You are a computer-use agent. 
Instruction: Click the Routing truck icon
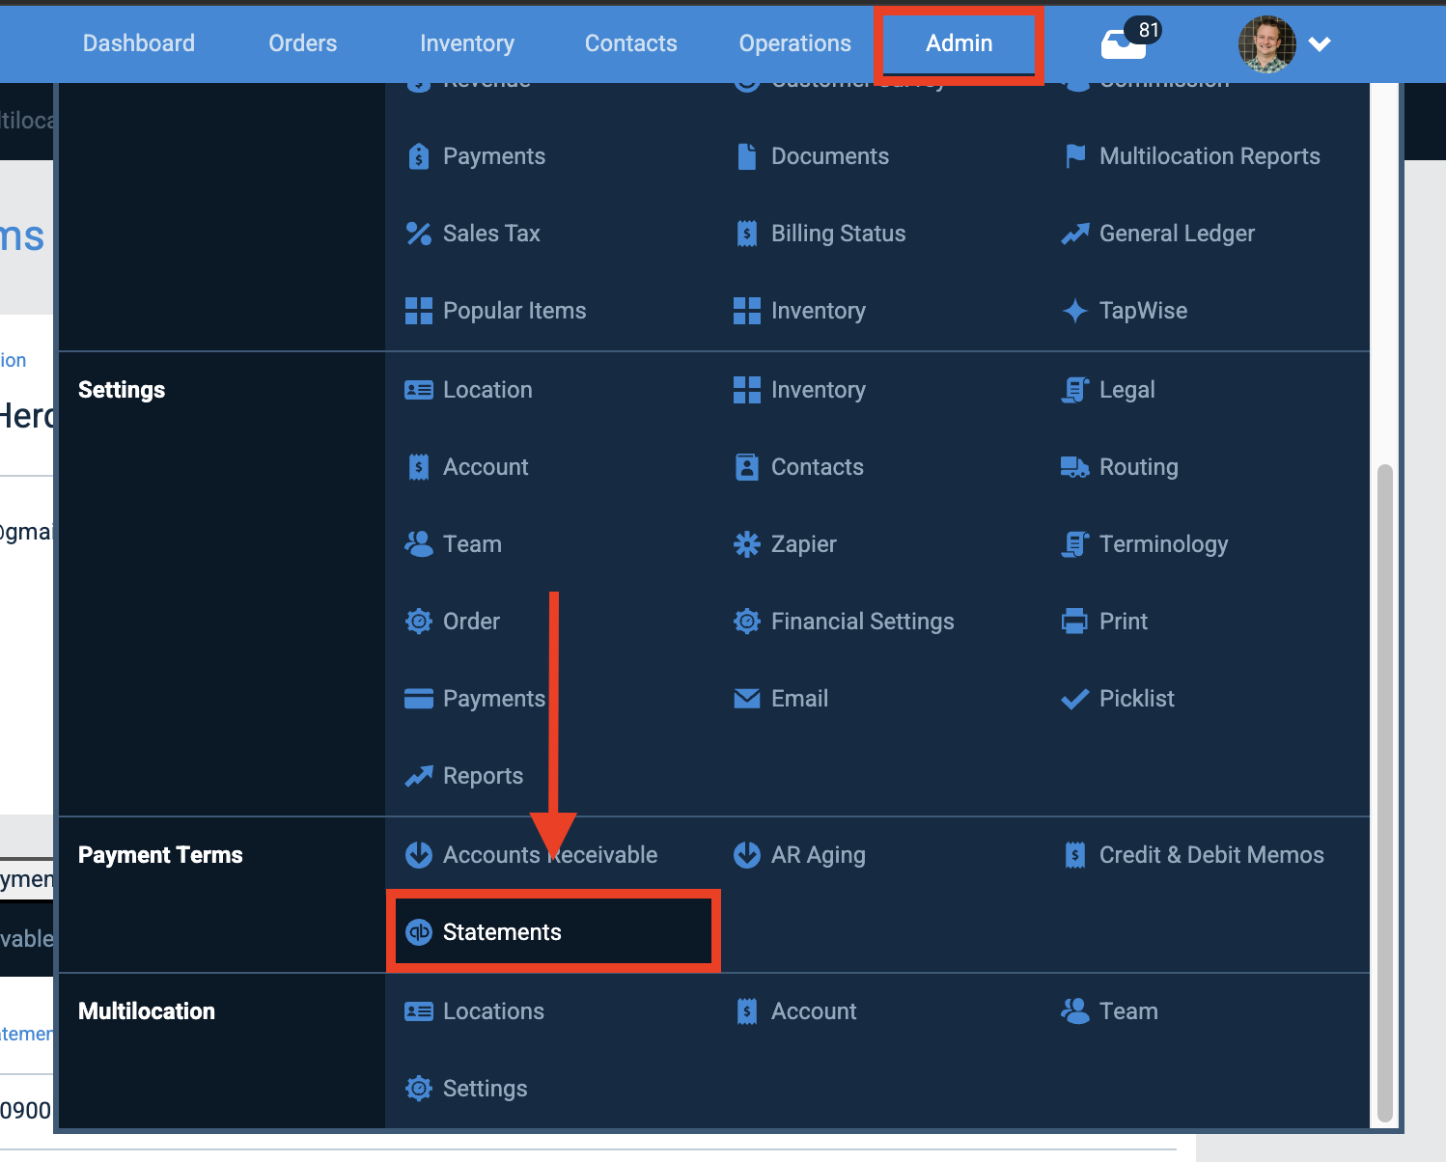[x=1074, y=467]
